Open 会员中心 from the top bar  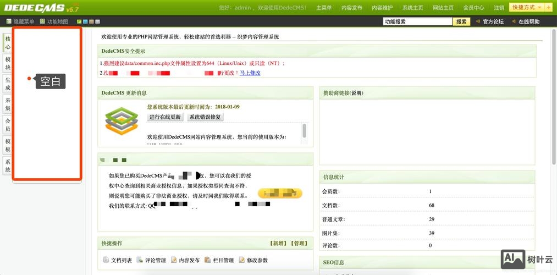click(473, 8)
